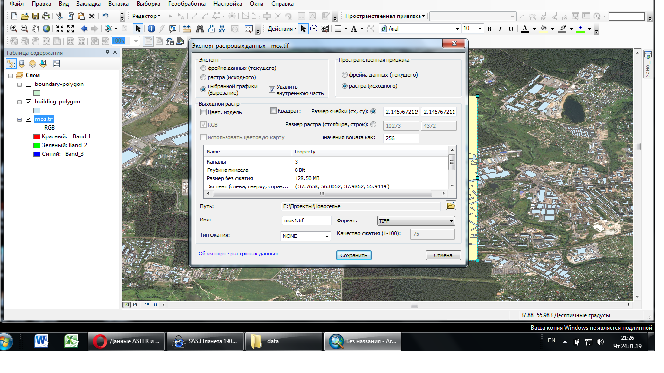
Task: Click the Identify tool icon
Action: (151, 29)
